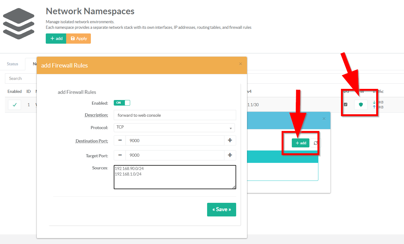Close the add Firewall Rules dialog

pos(240,64)
